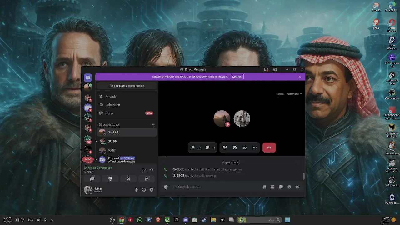Open the region Automatic dropdown

tap(294, 94)
